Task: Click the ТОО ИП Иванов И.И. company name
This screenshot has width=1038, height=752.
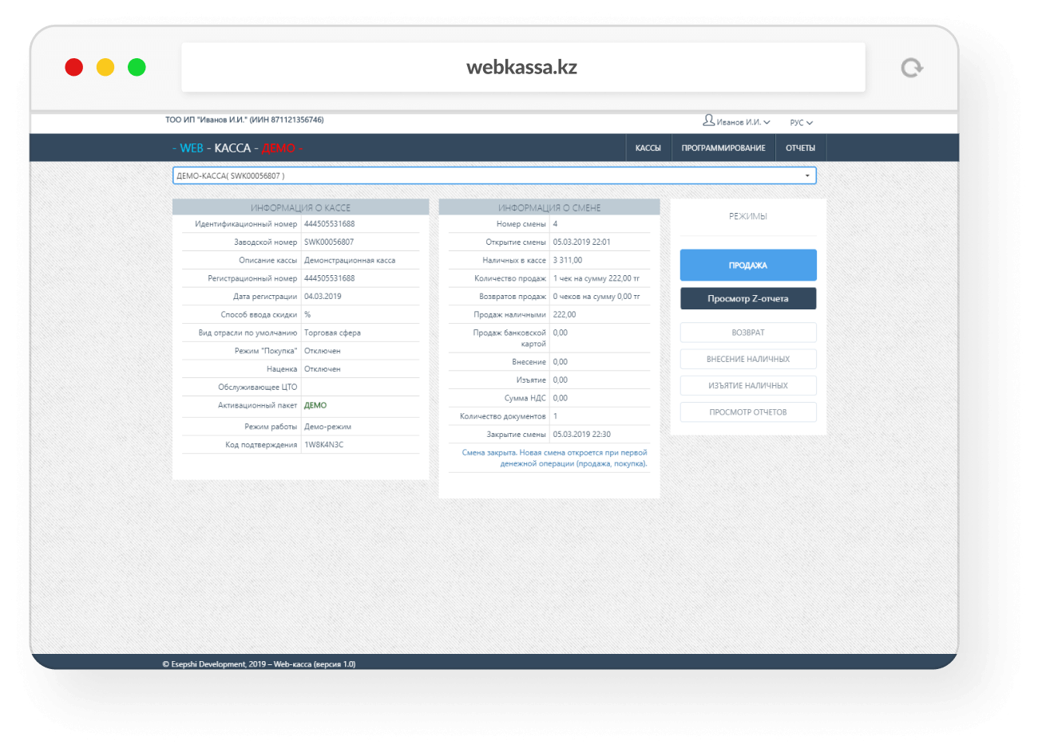Action: [244, 120]
